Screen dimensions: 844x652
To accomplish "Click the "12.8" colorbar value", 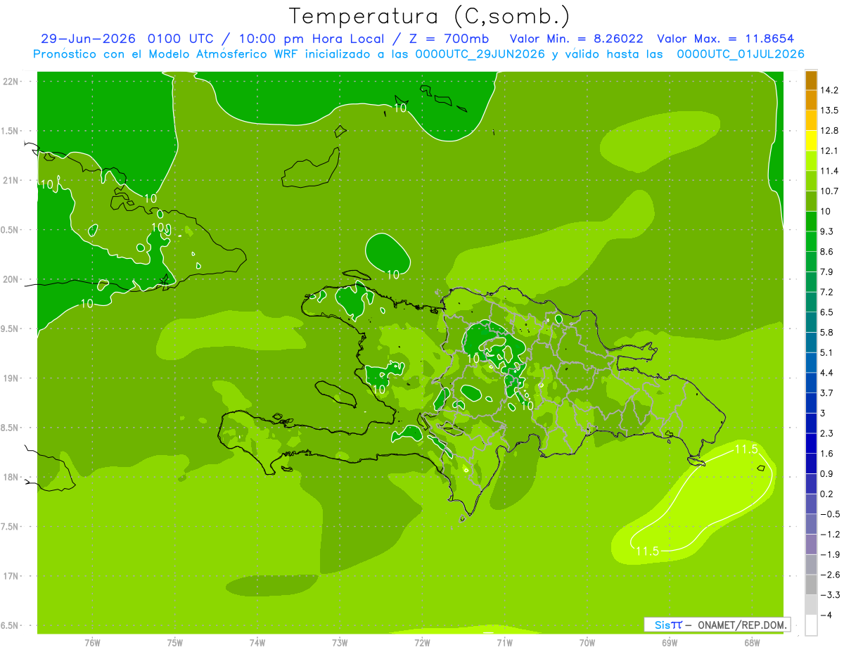I will pyautogui.click(x=829, y=131).
